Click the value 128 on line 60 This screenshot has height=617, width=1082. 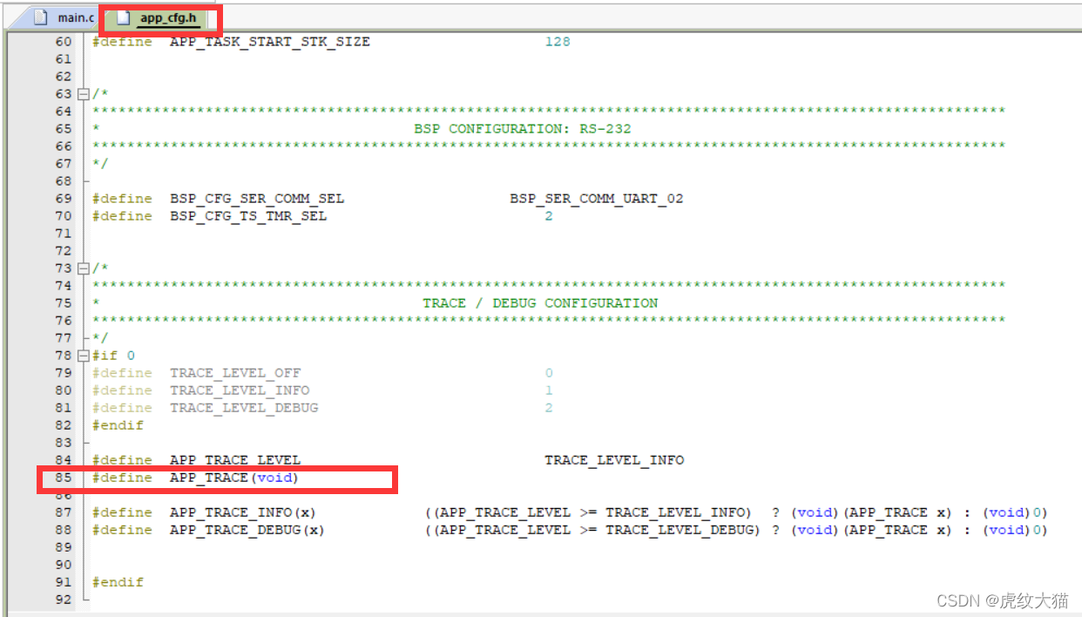point(558,42)
